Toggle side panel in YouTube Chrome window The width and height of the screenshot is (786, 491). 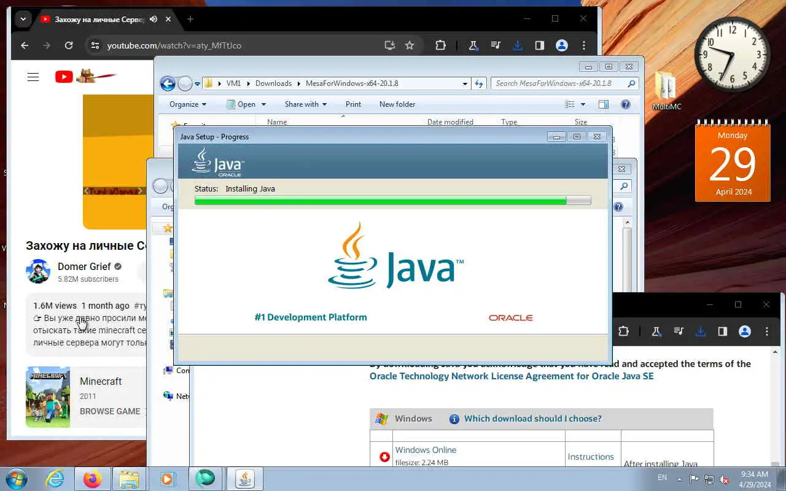point(539,45)
